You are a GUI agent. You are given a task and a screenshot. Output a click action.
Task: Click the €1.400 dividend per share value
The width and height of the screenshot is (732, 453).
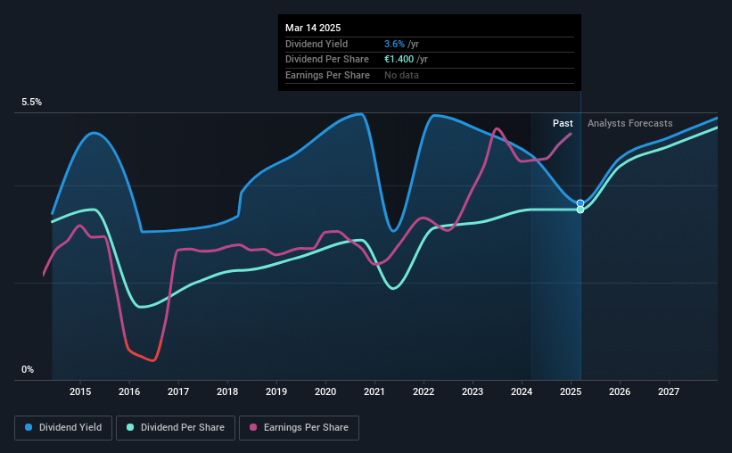pyautogui.click(x=399, y=60)
